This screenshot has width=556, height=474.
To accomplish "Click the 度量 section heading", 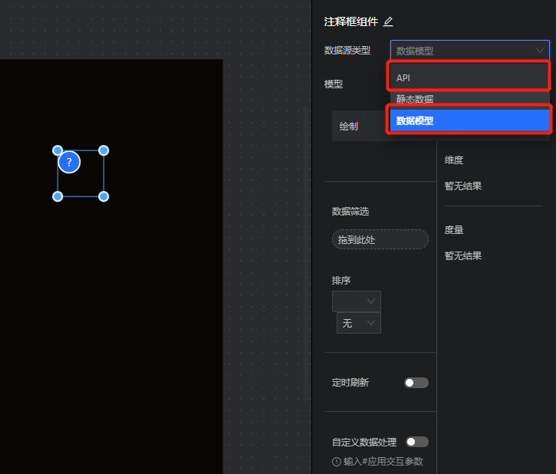I will 454,230.
